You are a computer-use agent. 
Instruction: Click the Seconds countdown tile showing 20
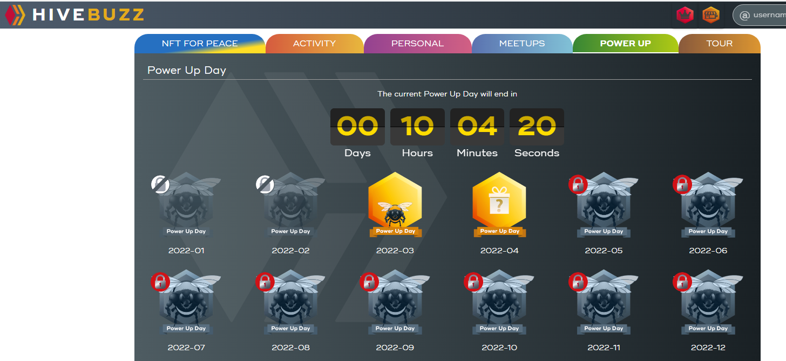tap(537, 127)
